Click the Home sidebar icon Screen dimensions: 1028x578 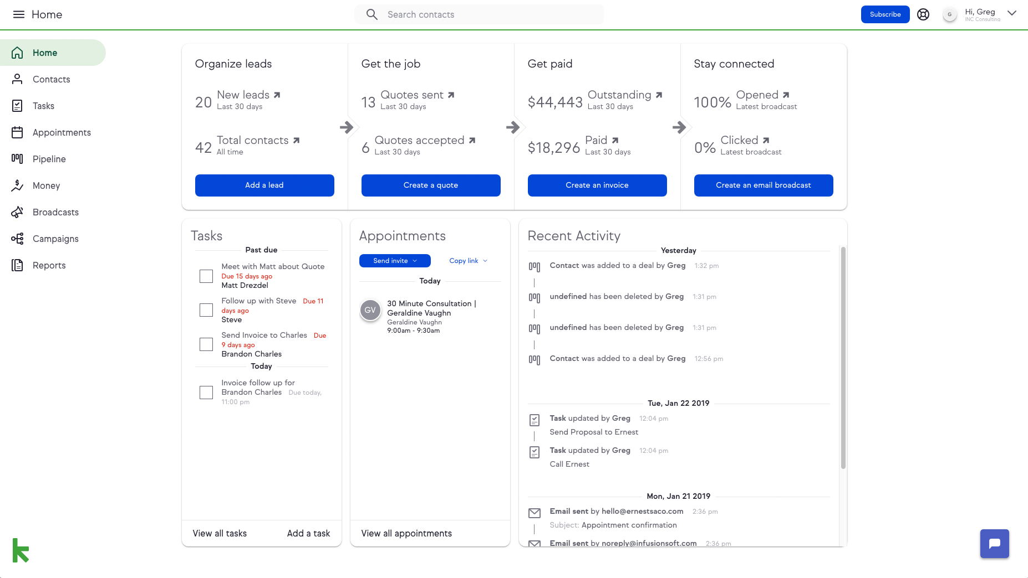click(x=17, y=53)
